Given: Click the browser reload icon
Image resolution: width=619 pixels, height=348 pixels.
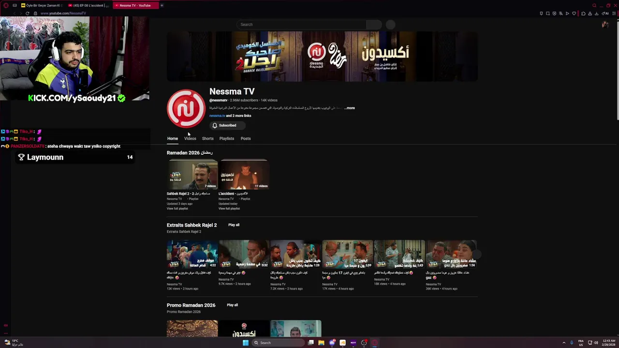Looking at the screenshot, I should tap(28, 13).
